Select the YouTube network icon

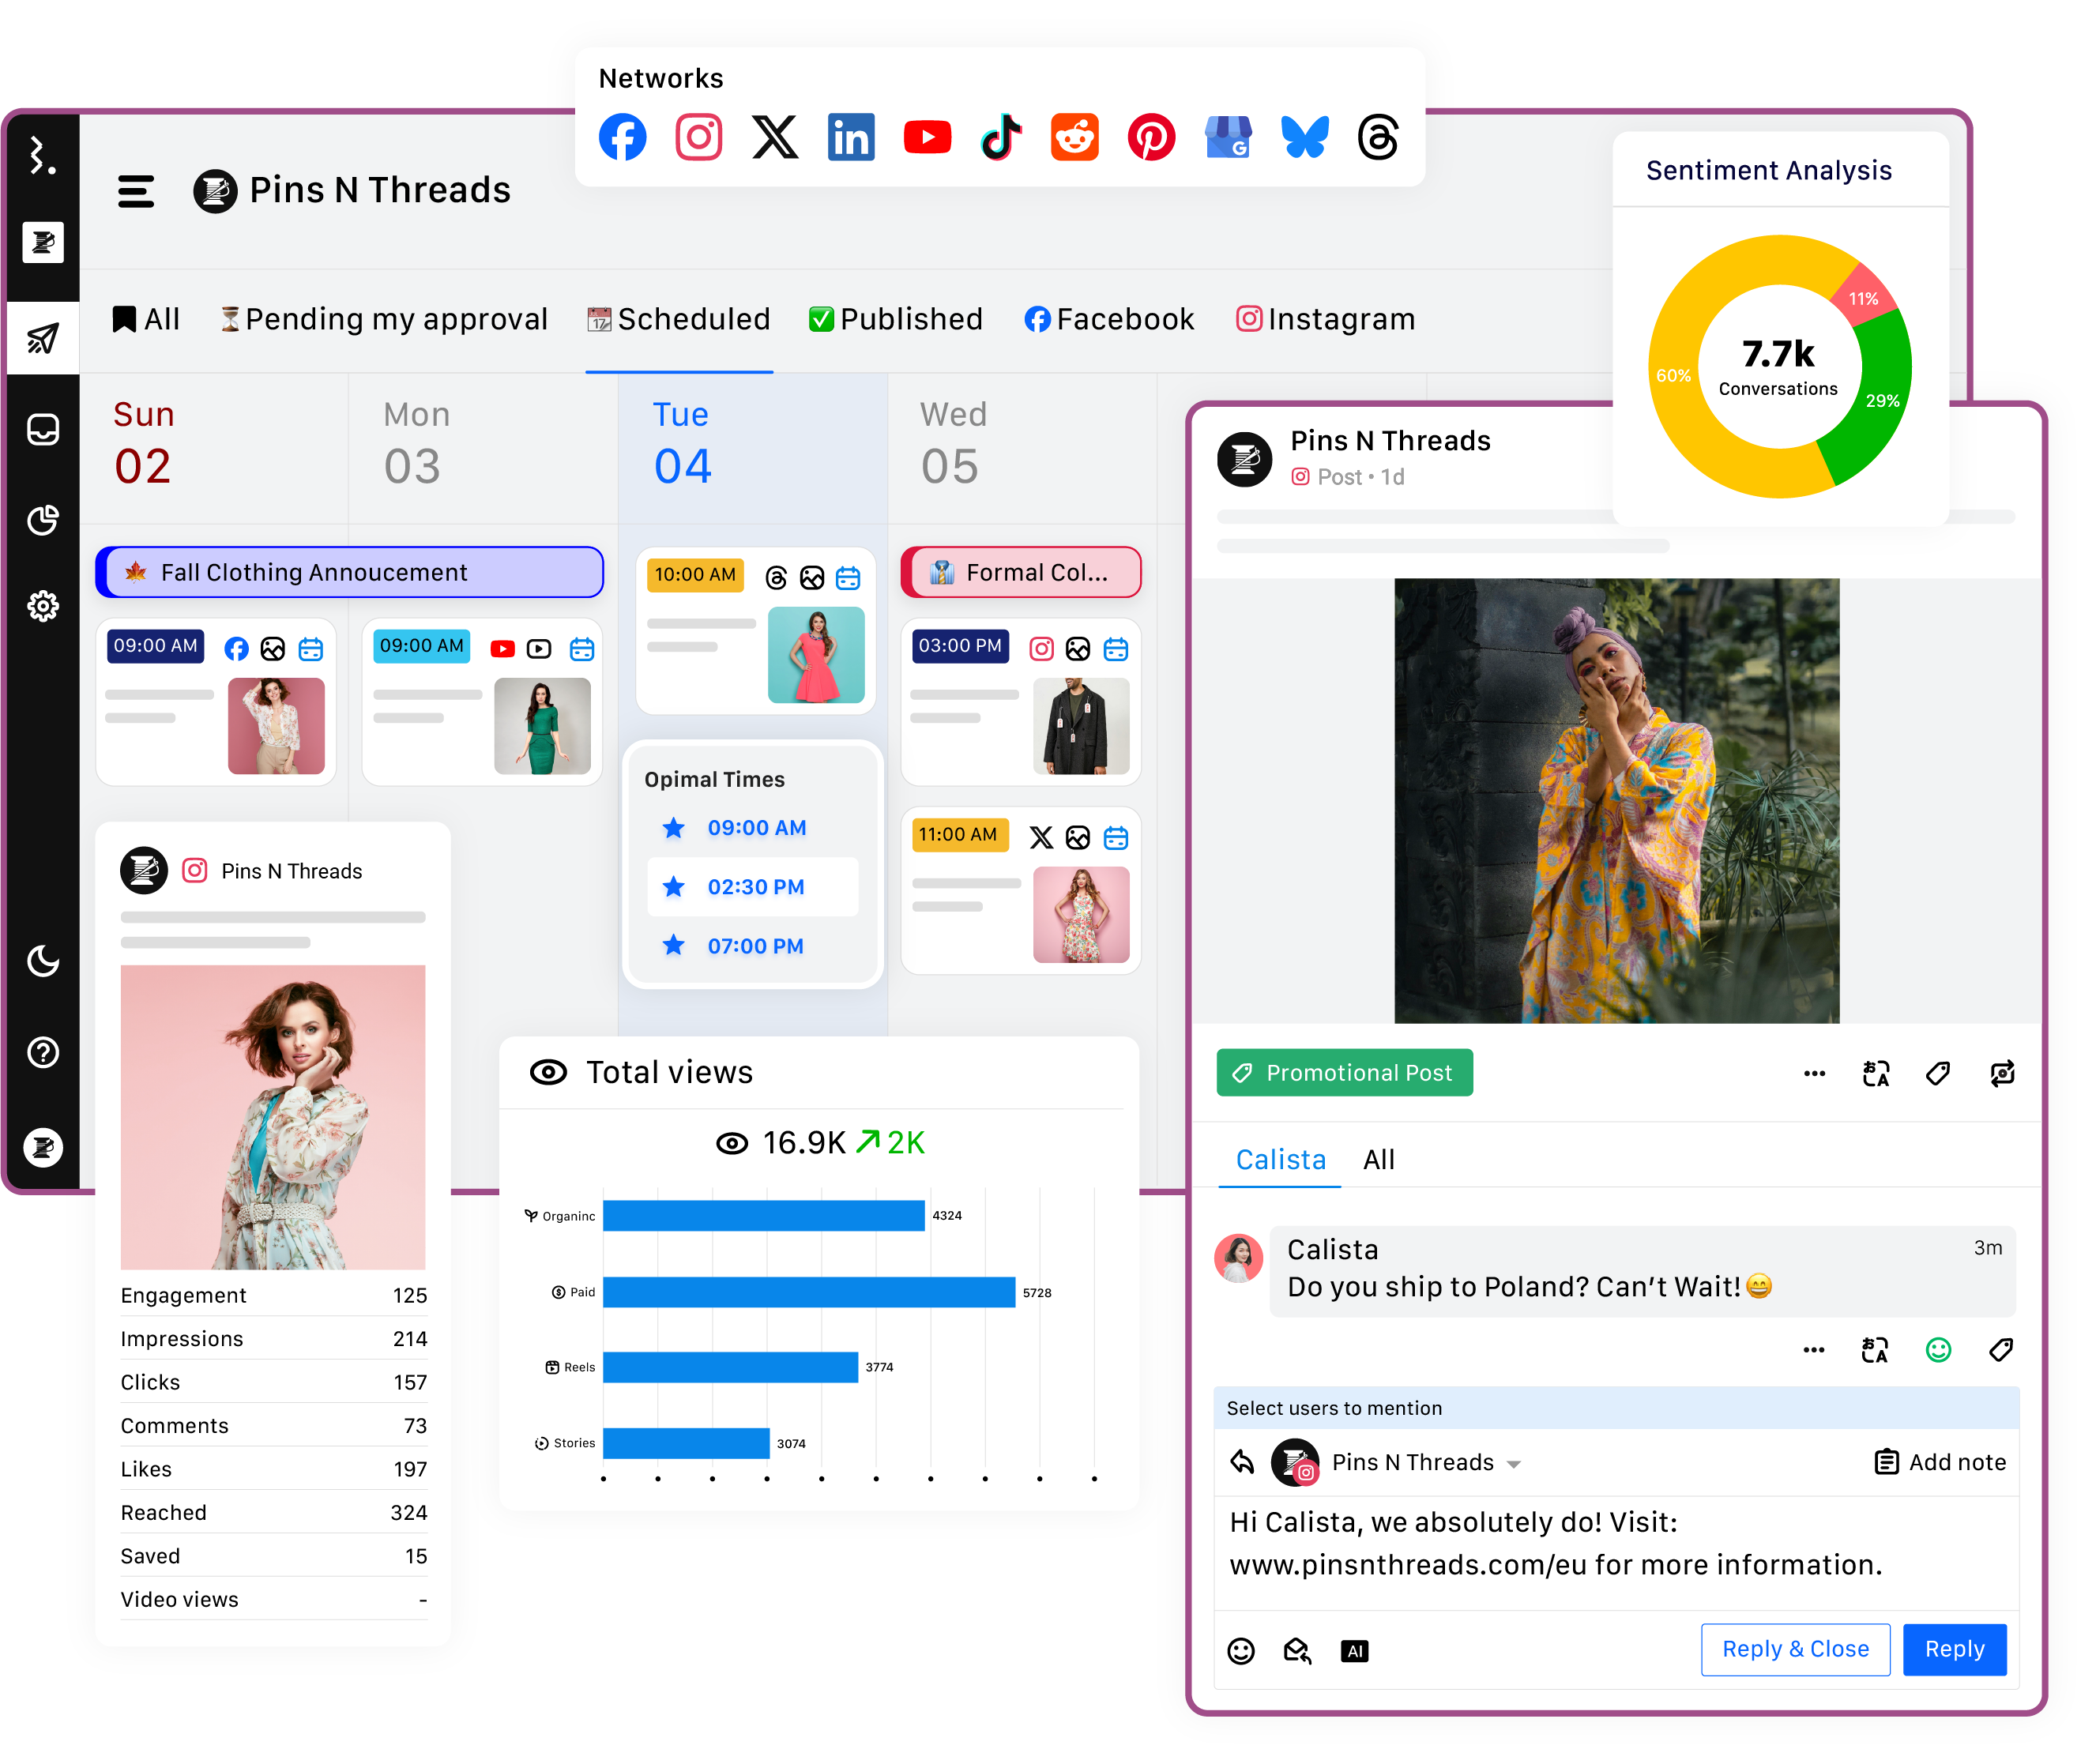927,137
